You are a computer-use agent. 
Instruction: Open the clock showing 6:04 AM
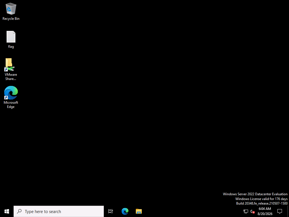(265, 211)
